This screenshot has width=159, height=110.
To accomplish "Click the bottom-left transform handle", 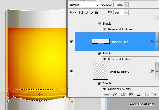I will coord(7,101).
